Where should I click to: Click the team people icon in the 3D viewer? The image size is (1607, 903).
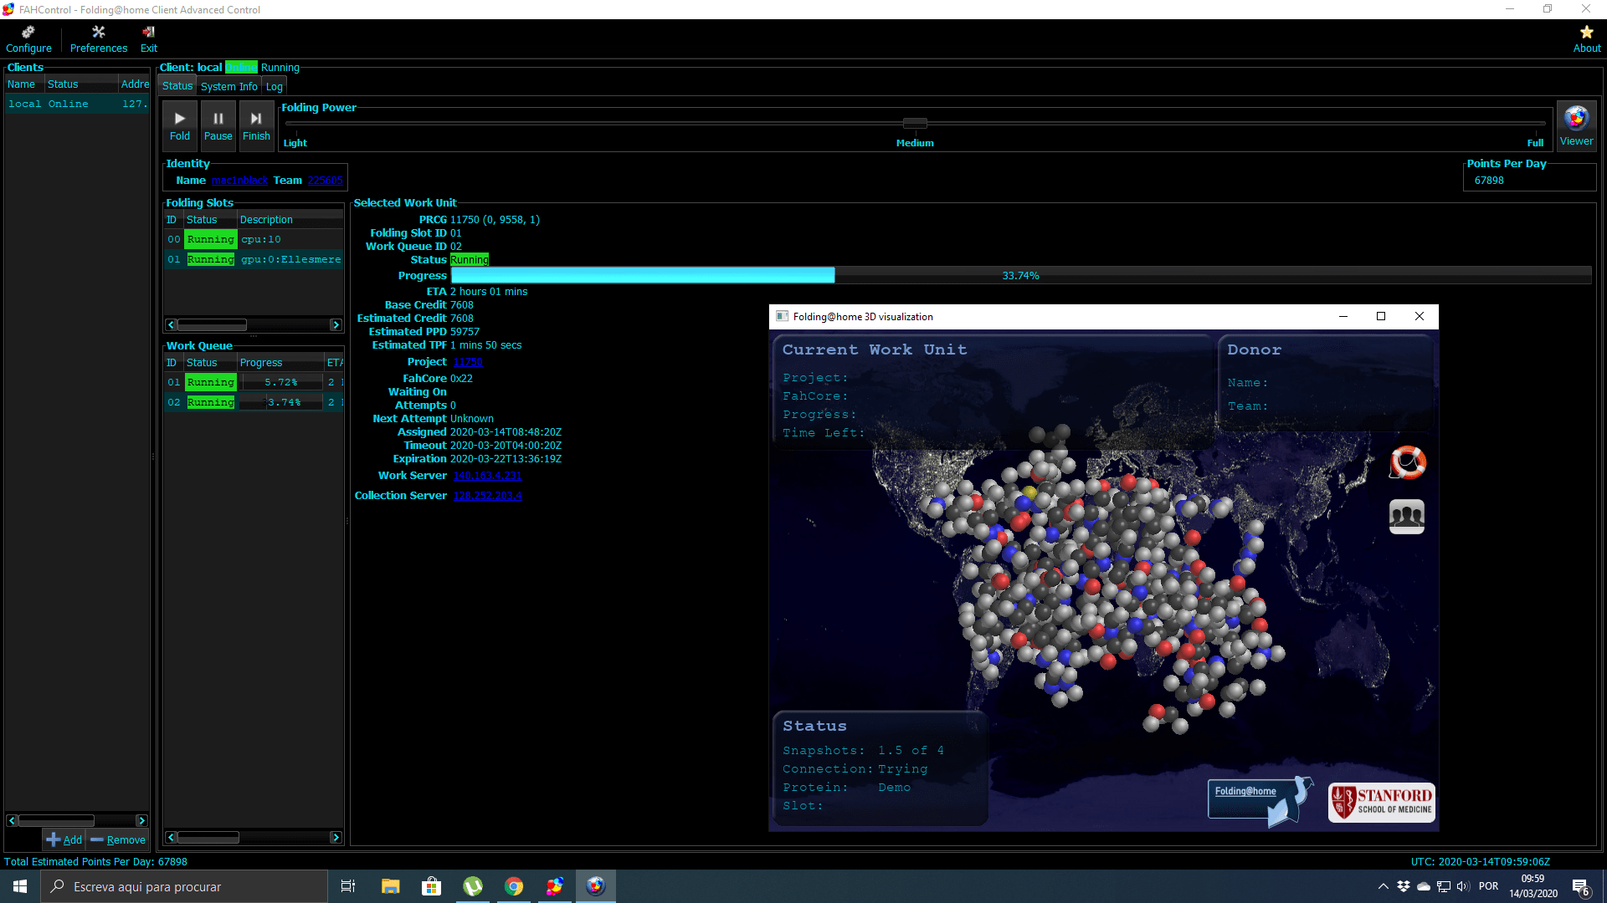(1407, 516)
